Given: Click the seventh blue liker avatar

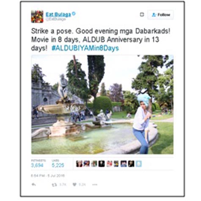Looking at the screenshot, I should [x=124, y=164].
